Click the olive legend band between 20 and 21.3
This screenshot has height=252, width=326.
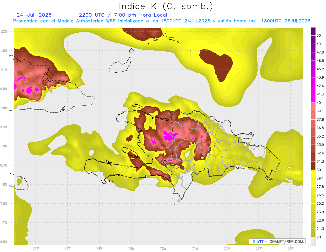coord(313,233)
